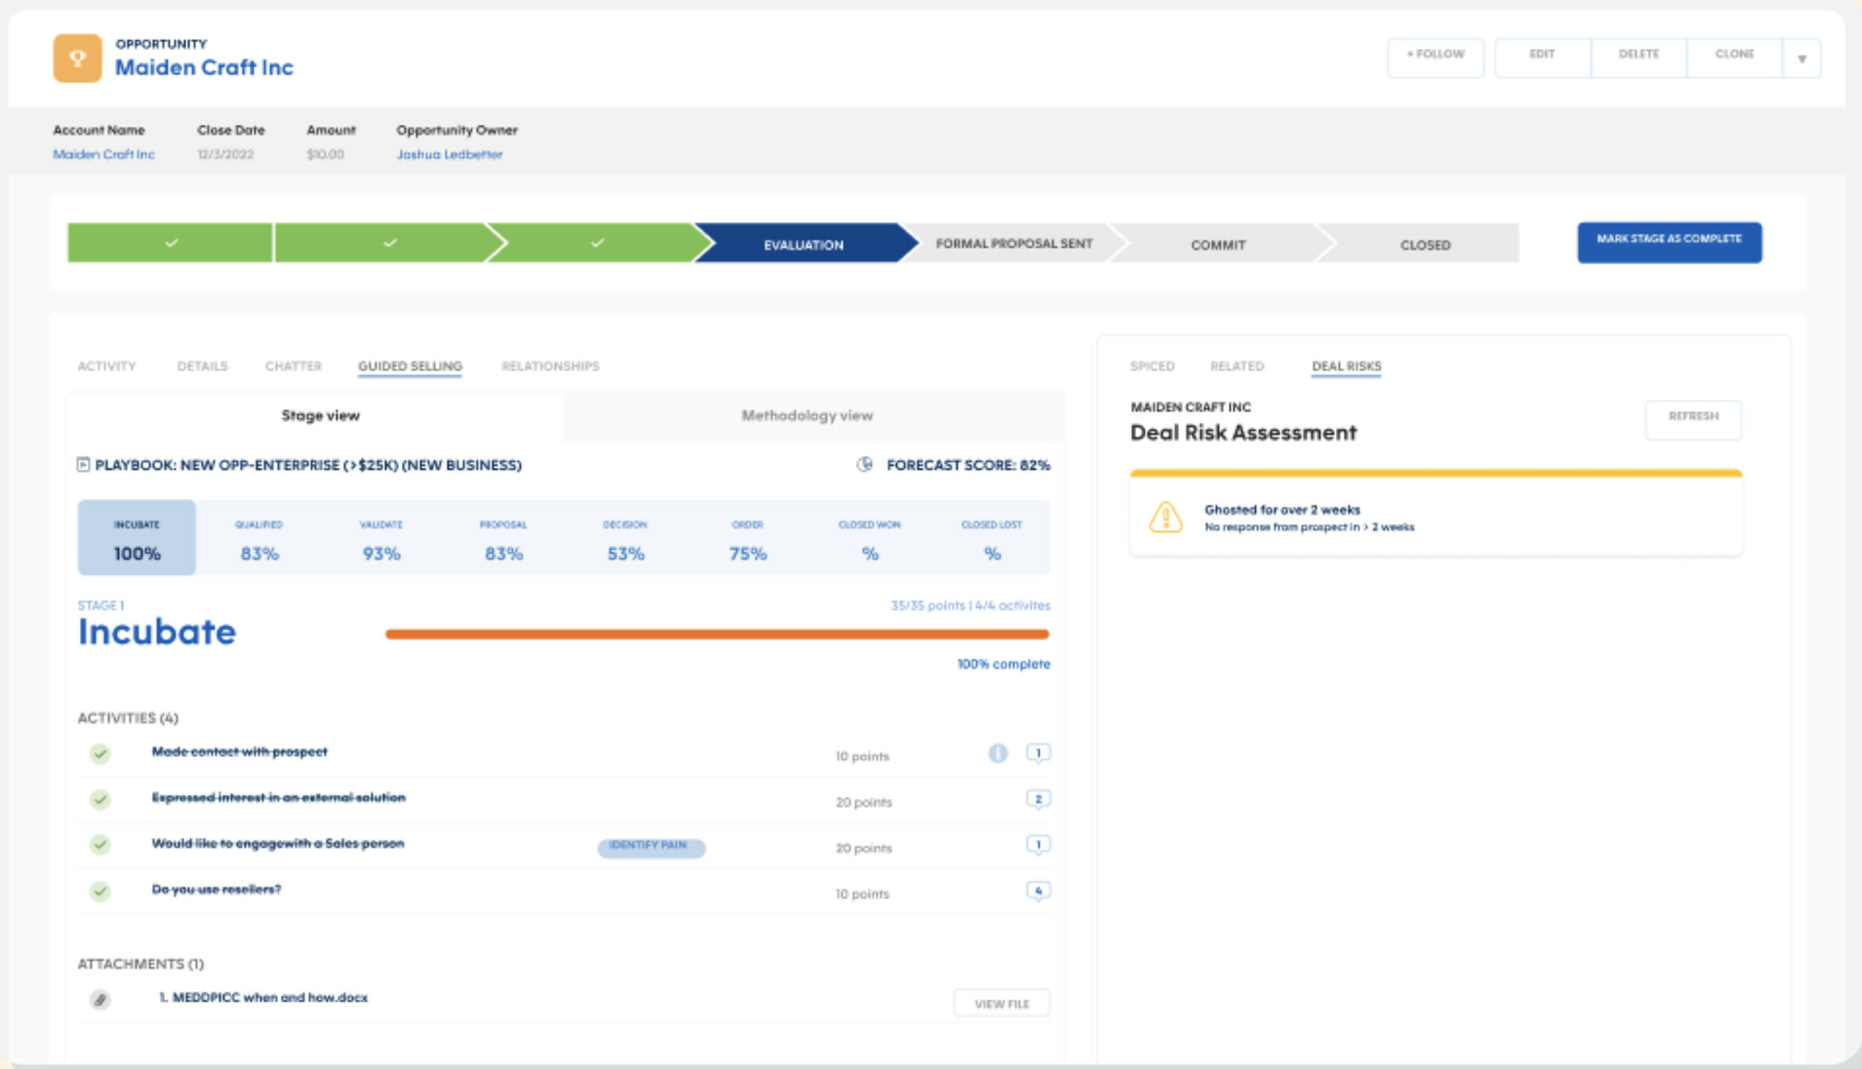Click the playbook icon beside Playbook title
1862x1069 pixels.
tap(83, 465)
